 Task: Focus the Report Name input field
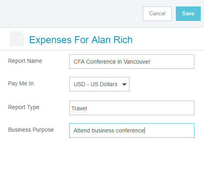pos(132,62)
